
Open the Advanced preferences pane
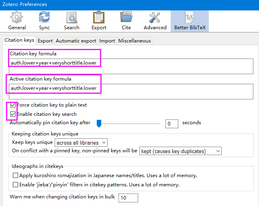[x=155, y=21]
